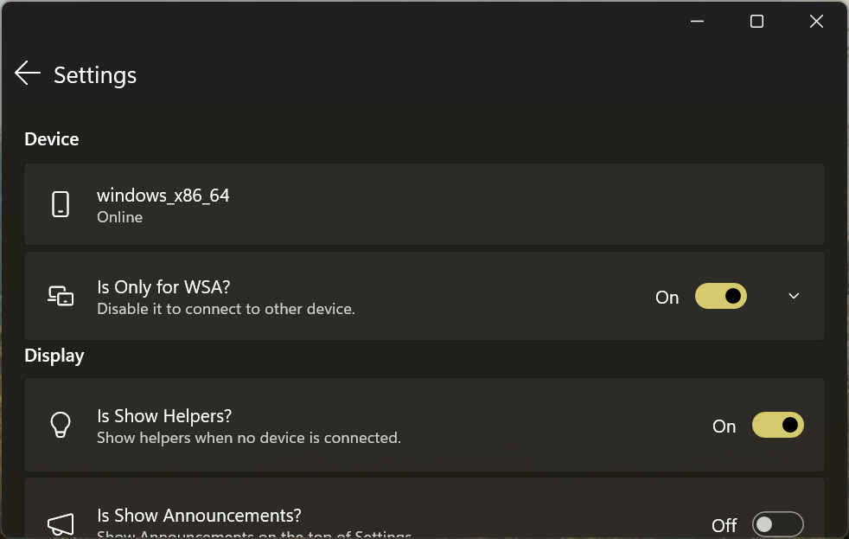Viewport: 849px width, 539px height.
Task: Turn off the Is Show Helpers switch
Action: point(777,426)
